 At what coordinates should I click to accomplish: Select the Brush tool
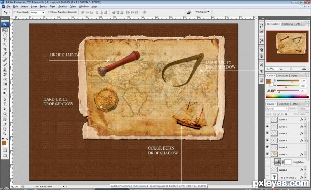click(5, 65)
